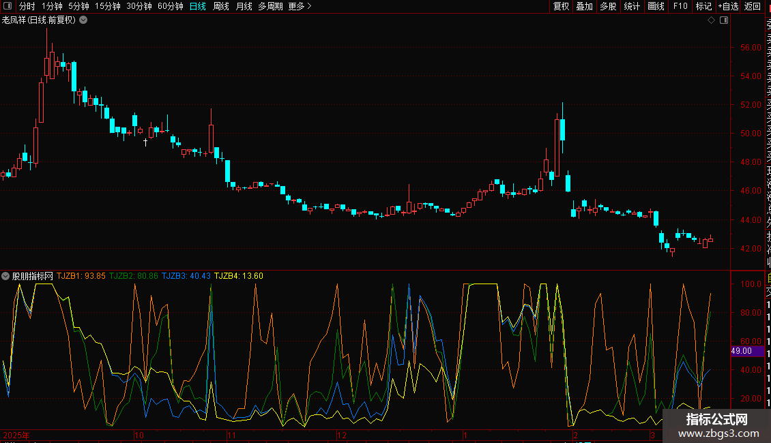Open F10 company information

pyautogui.click(x=680, y=6)
